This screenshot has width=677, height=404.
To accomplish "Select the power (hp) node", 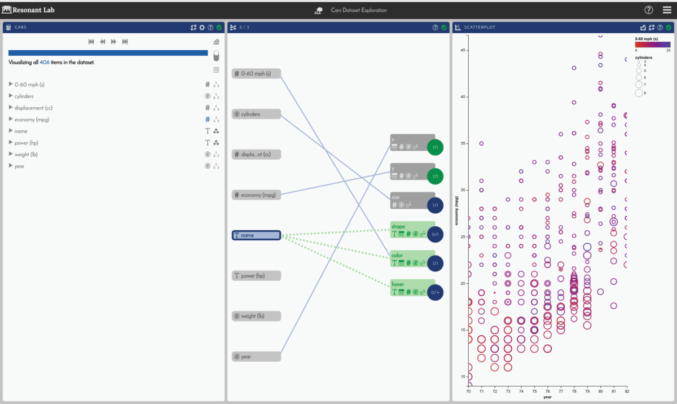I will coord(256,276).
